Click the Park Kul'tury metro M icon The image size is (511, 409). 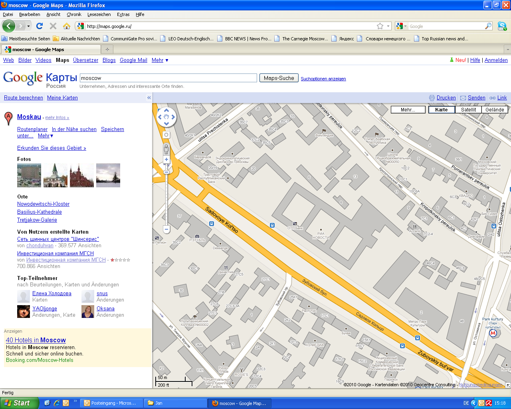(x=493, y=333)
